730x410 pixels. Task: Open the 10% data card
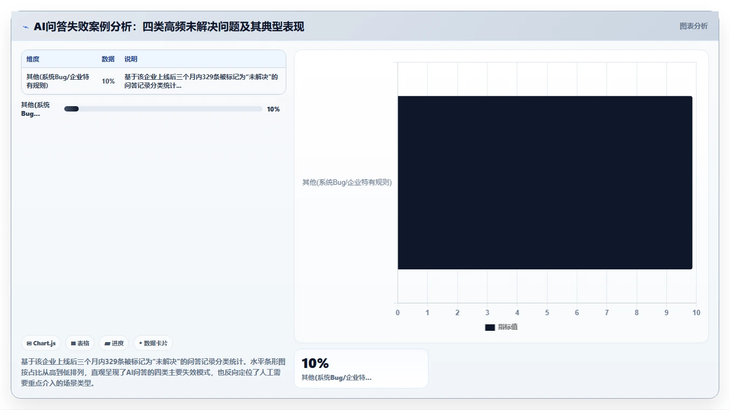[361, 369]
